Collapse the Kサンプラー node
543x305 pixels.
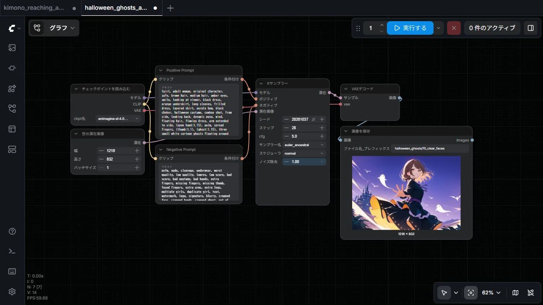point(261,83)
